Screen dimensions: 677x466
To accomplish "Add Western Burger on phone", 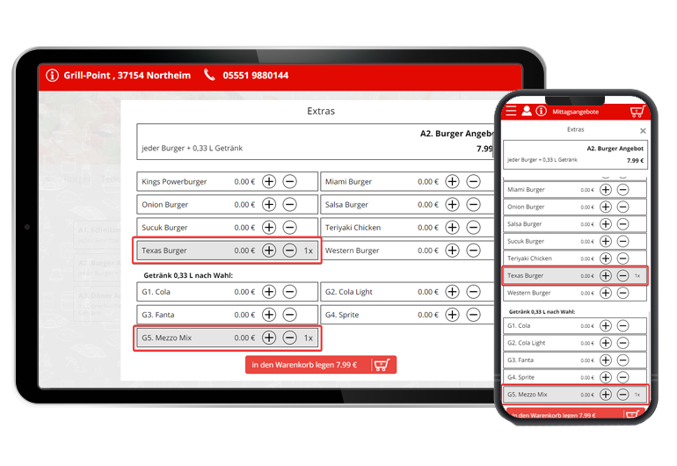I will (606, 293).
